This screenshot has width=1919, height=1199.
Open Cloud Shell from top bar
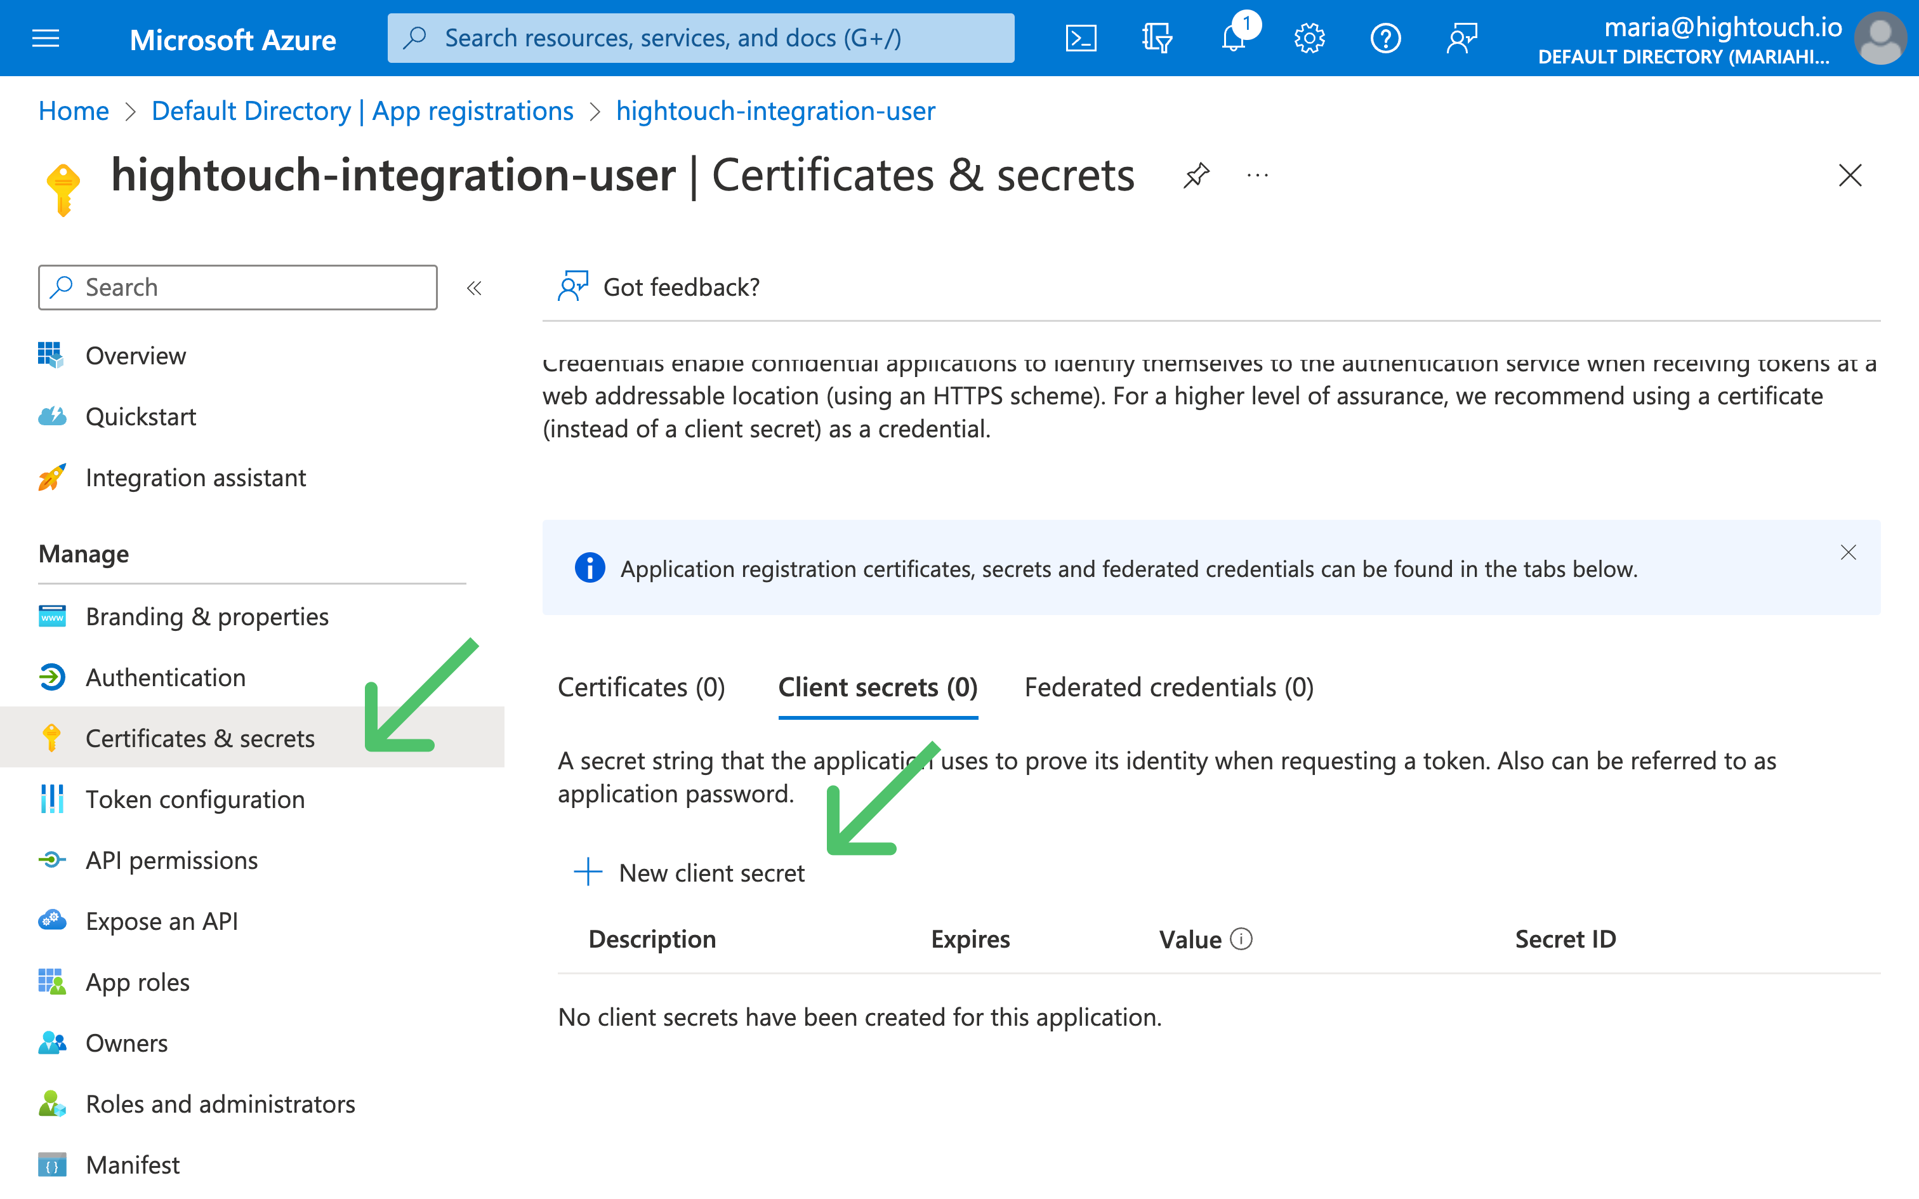click(1080, 38)
